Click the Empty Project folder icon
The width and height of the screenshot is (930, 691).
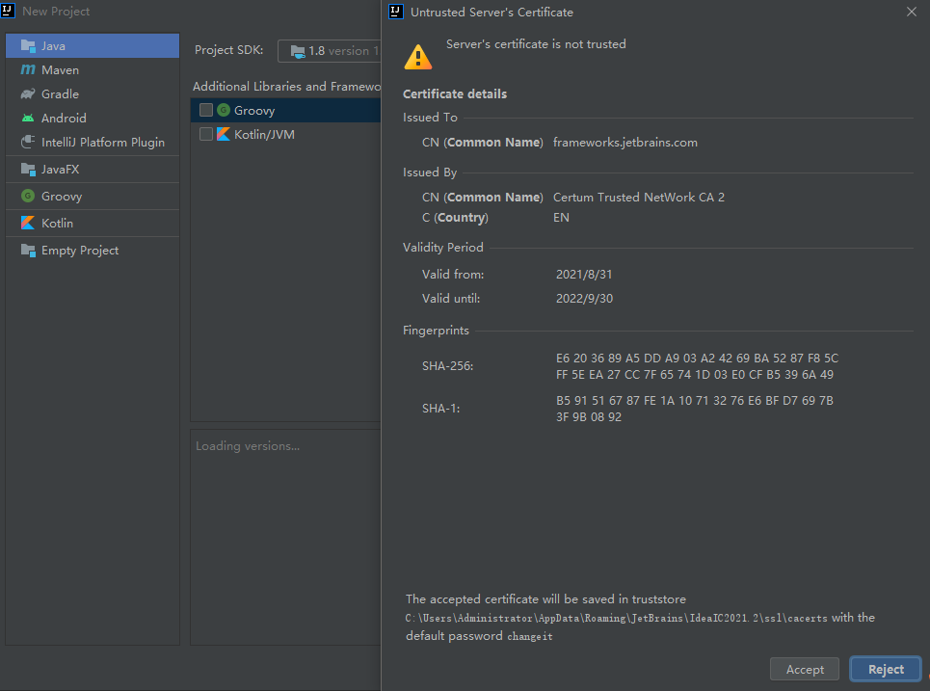[28, 251]
